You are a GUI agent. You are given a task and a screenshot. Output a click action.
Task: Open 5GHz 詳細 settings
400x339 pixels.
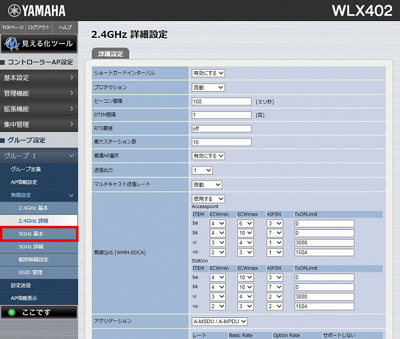tap(39, 247)
